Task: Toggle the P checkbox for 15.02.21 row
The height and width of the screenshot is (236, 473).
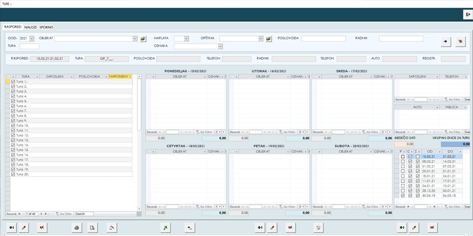Action: pyautogui.click(x=403, y=156)
